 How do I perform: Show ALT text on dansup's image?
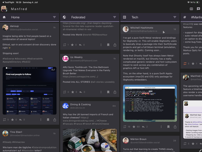(53, 70)
